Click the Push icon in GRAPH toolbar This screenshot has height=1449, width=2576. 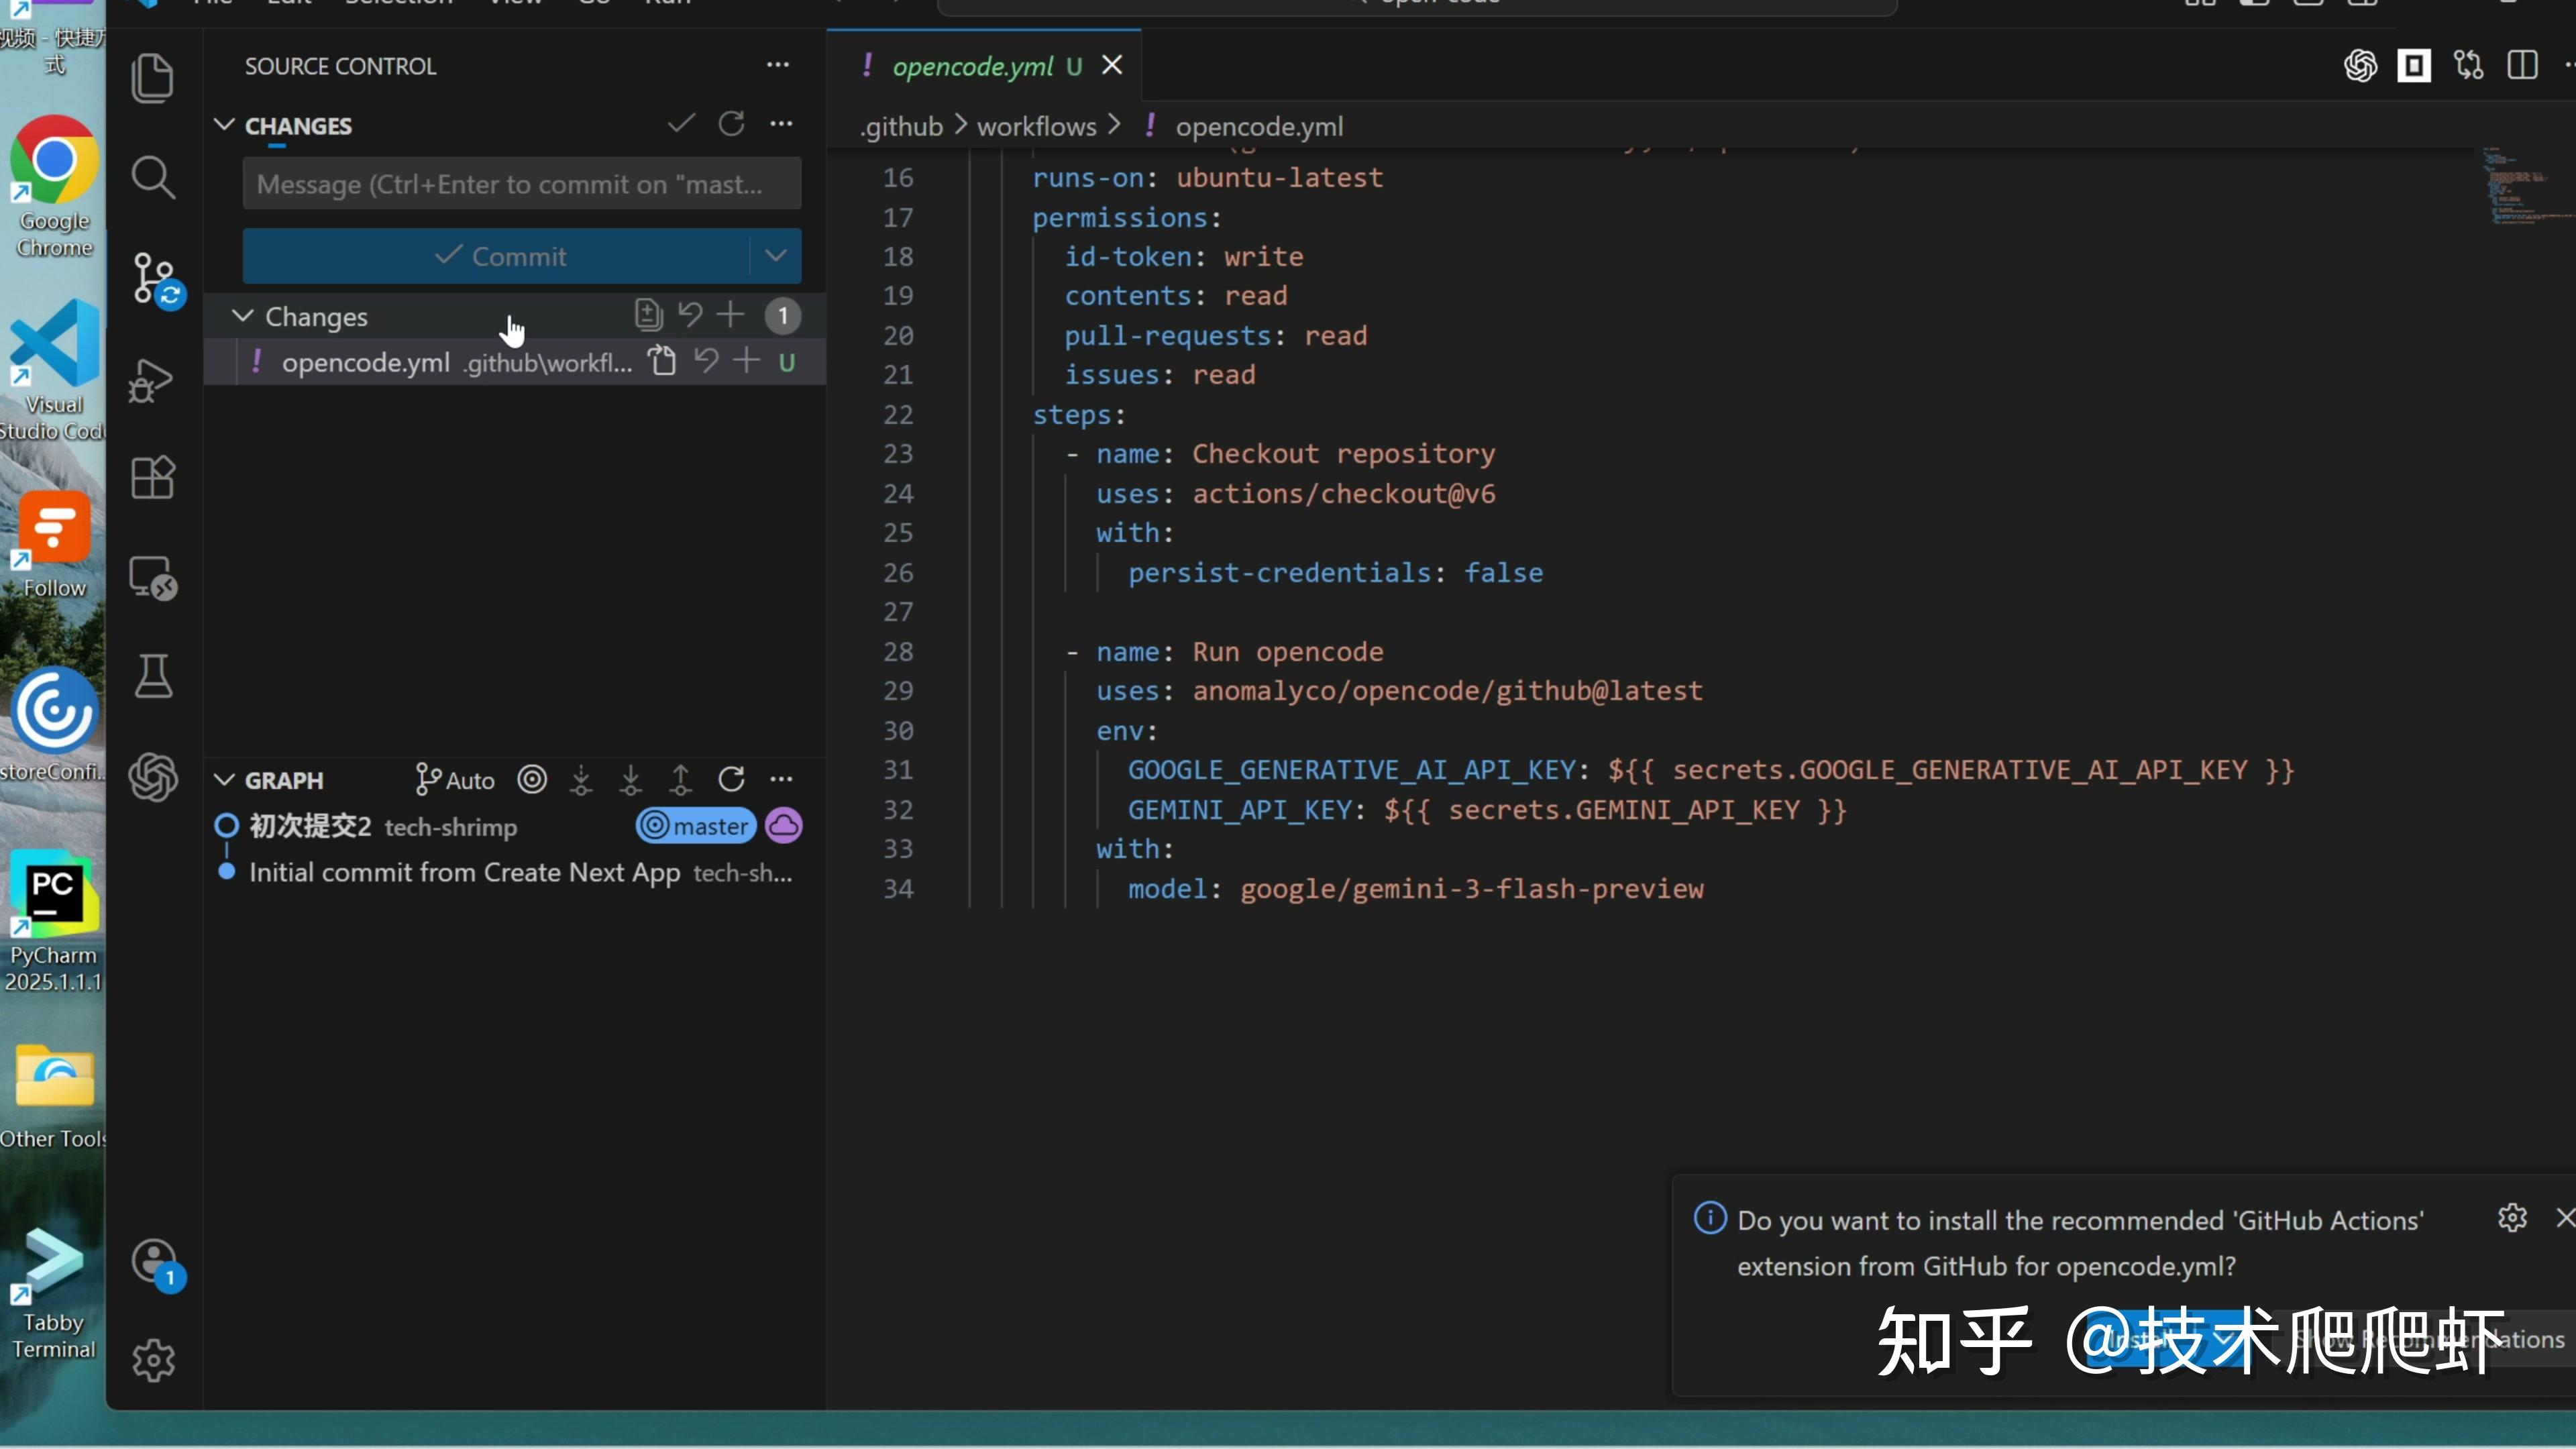[x=680, y=779]
